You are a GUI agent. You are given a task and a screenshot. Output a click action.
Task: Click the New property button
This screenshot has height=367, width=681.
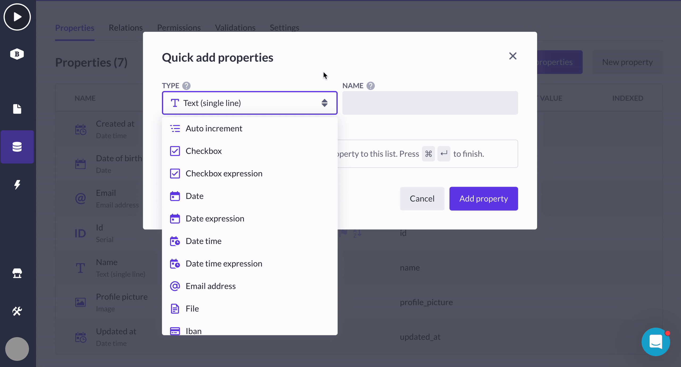(x=627, y=62)
